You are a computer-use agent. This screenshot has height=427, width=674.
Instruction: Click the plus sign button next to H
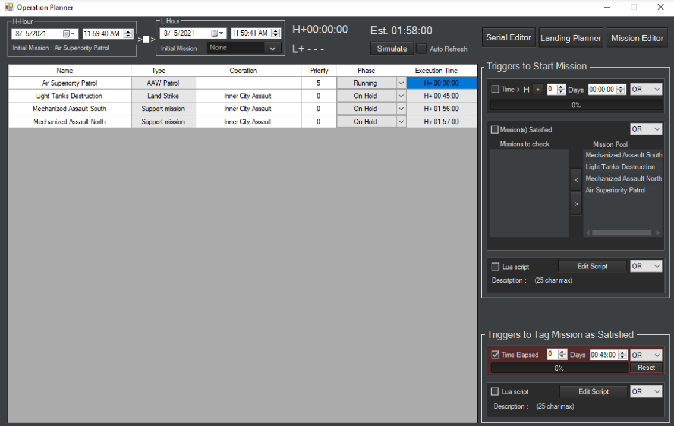pyautogui.click(x=538, y=90)
